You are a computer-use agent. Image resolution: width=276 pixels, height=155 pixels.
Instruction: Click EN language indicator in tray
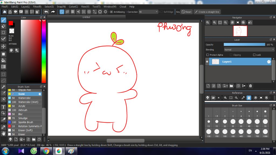[250, 151]
